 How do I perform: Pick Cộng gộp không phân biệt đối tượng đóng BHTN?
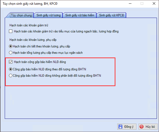click(11, 76)
